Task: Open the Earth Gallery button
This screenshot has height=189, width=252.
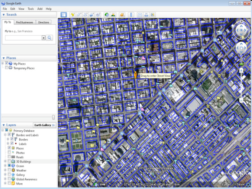Action: coord(44,125)
